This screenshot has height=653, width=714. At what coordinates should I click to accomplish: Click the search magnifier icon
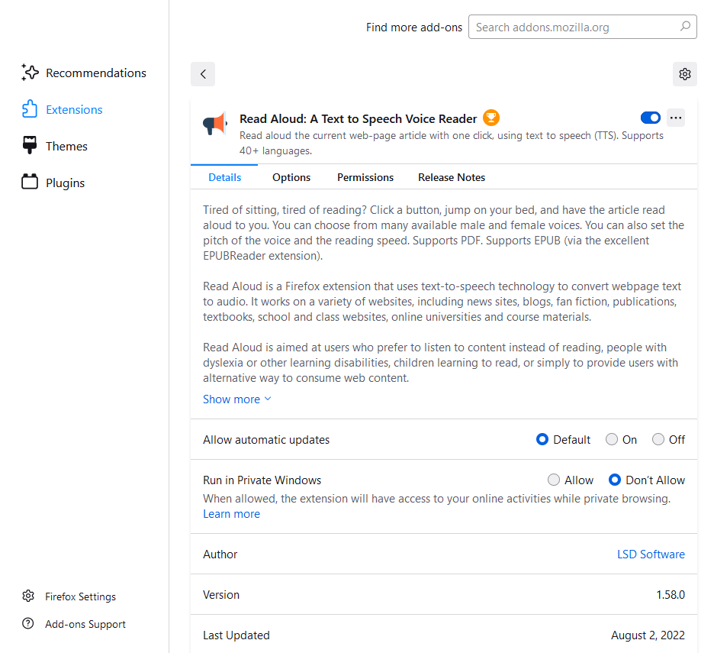click(x=684, y=27)
